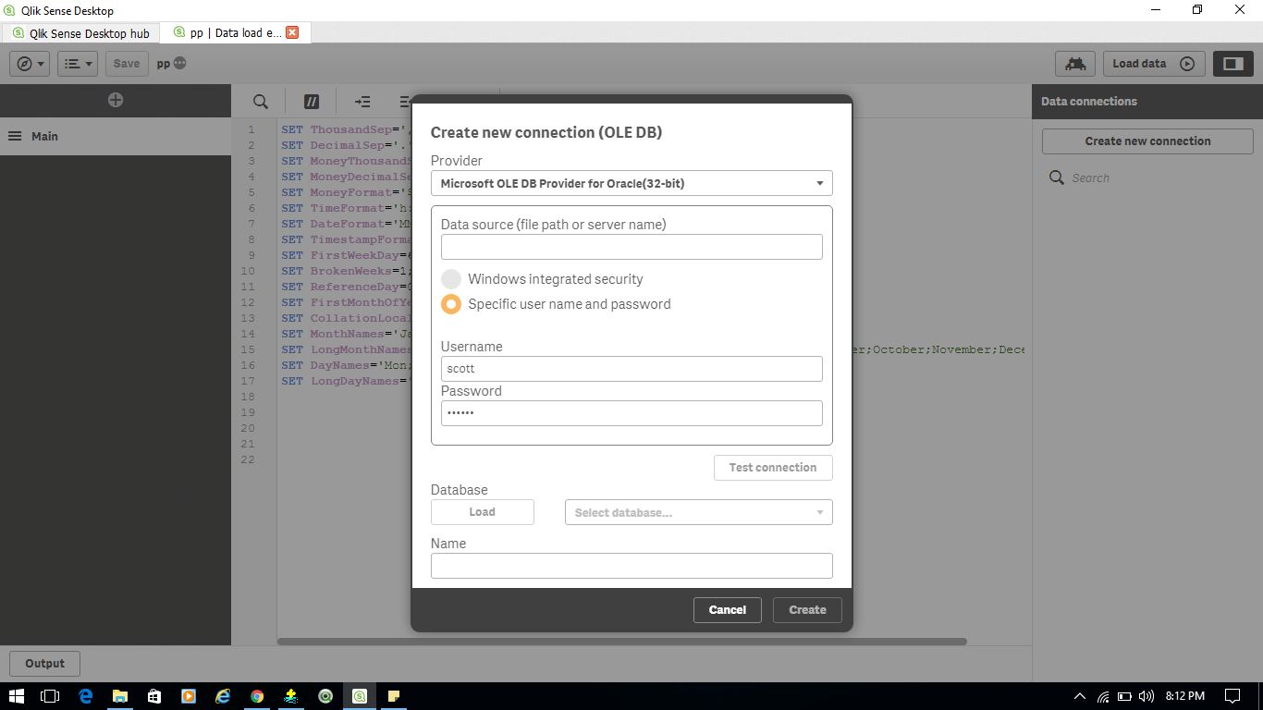Select Windows integrated security option
1263x710 pixels.
click(451, 279)
